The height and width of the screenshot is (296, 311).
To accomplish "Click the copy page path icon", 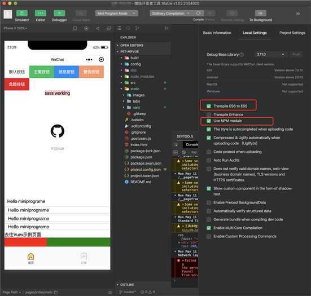I will point(56,292).
